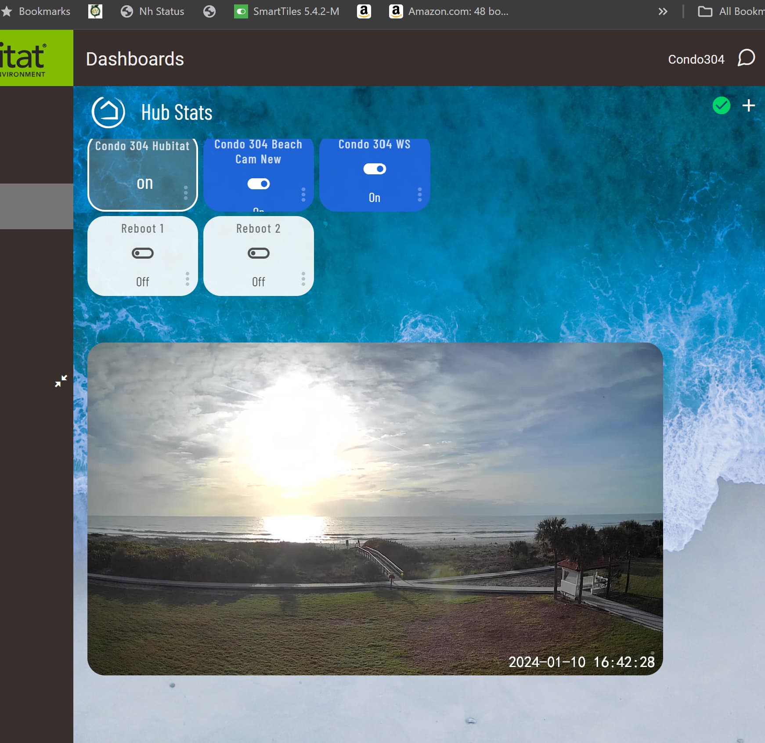Toggle the Condo 304 Beach Cam New switch

coord(258,184)
